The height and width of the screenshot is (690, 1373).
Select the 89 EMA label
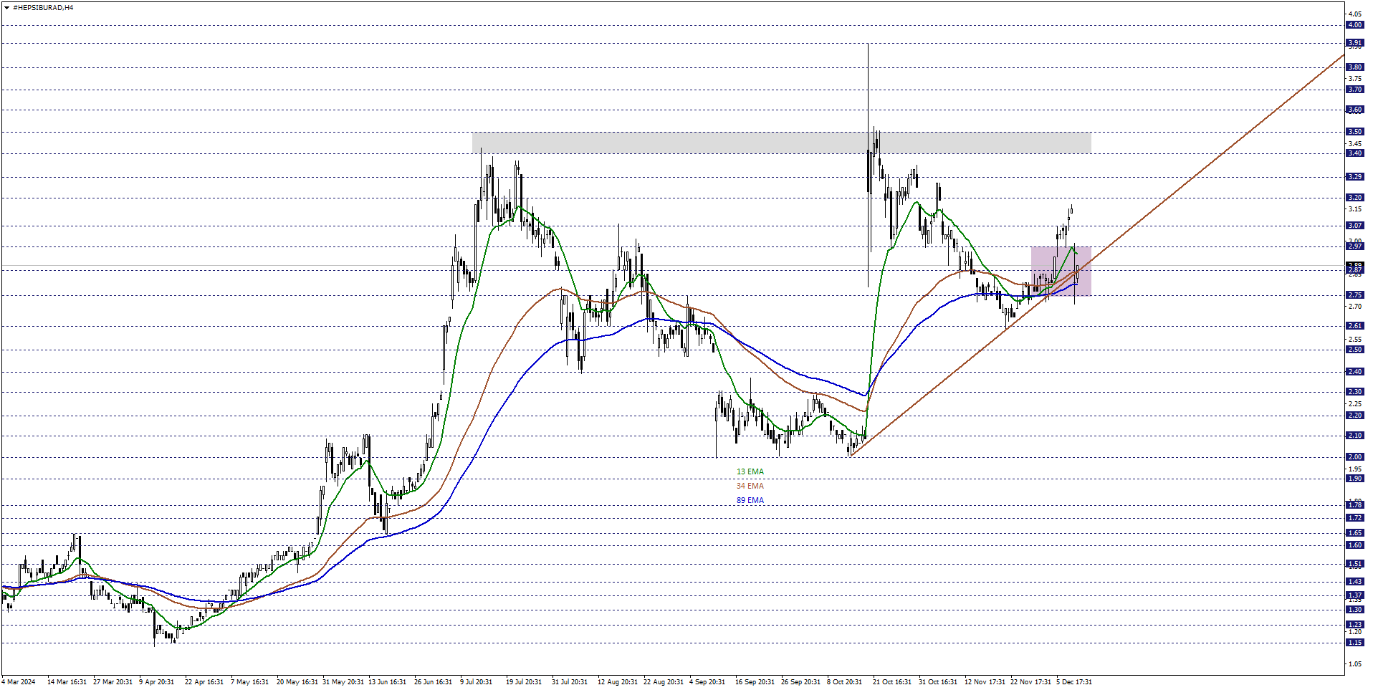tap(750, 500)
